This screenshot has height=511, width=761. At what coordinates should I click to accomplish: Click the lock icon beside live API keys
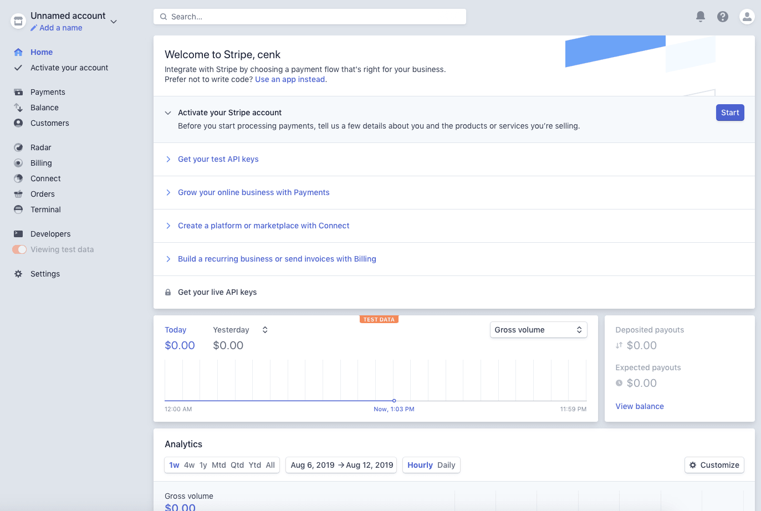tap(168, 292)
